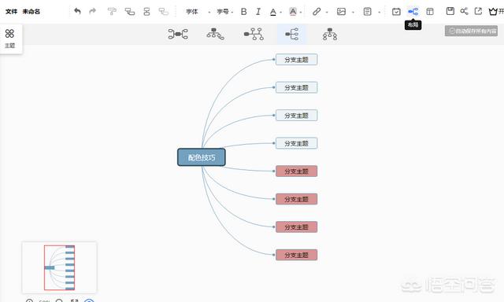Insert an image with the picture icon
This screenshot has height=302, width=504.
tap(341, 12)
